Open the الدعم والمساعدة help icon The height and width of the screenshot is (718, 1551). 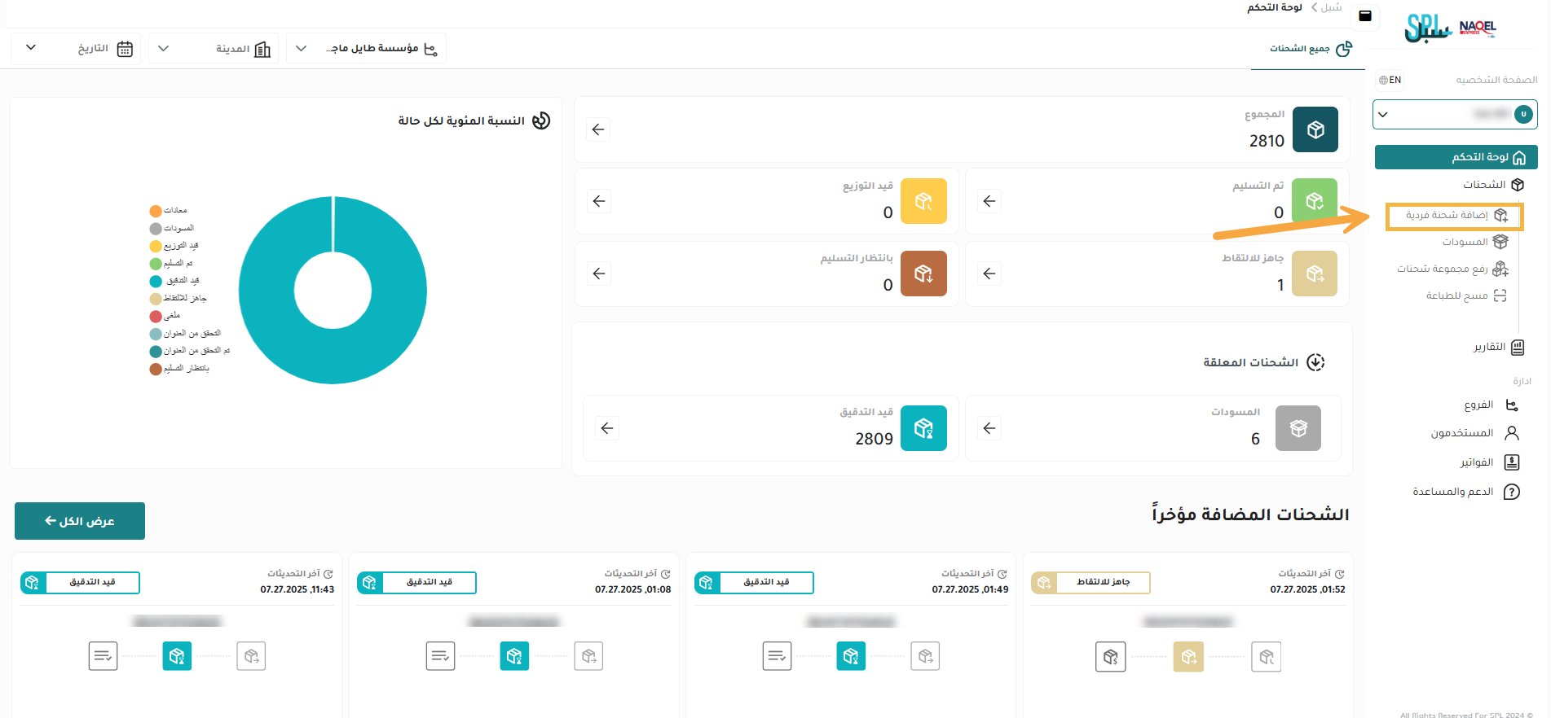coord(1511,492)
